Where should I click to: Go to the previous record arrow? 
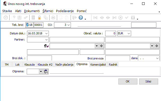pos(102,18)
